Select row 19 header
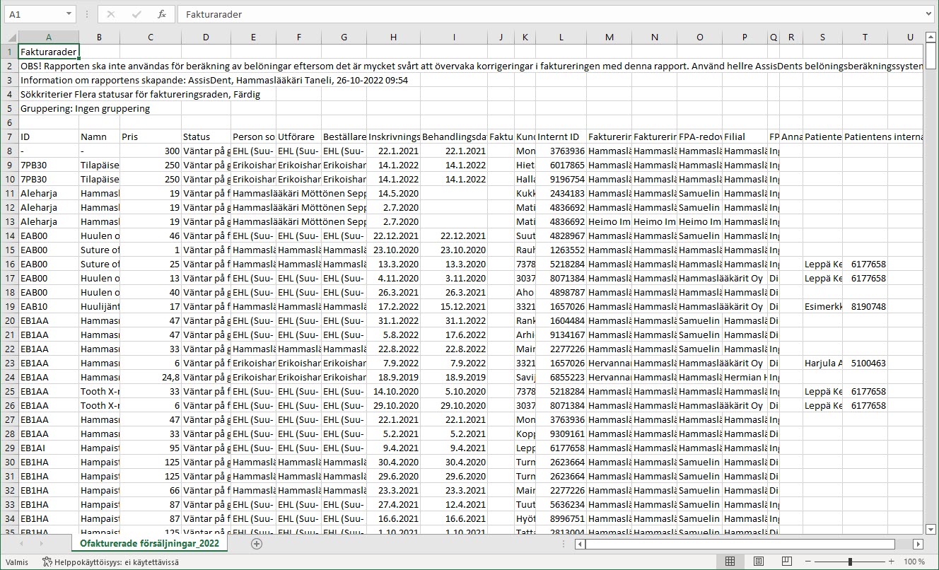Viewport: 939px width, 570px height. click(x=11, y=306)
